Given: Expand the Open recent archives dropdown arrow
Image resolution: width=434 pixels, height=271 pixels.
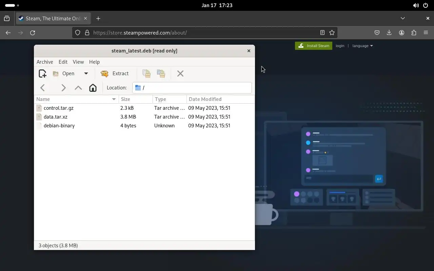Looking at the screenshot, I should [86, 74].
